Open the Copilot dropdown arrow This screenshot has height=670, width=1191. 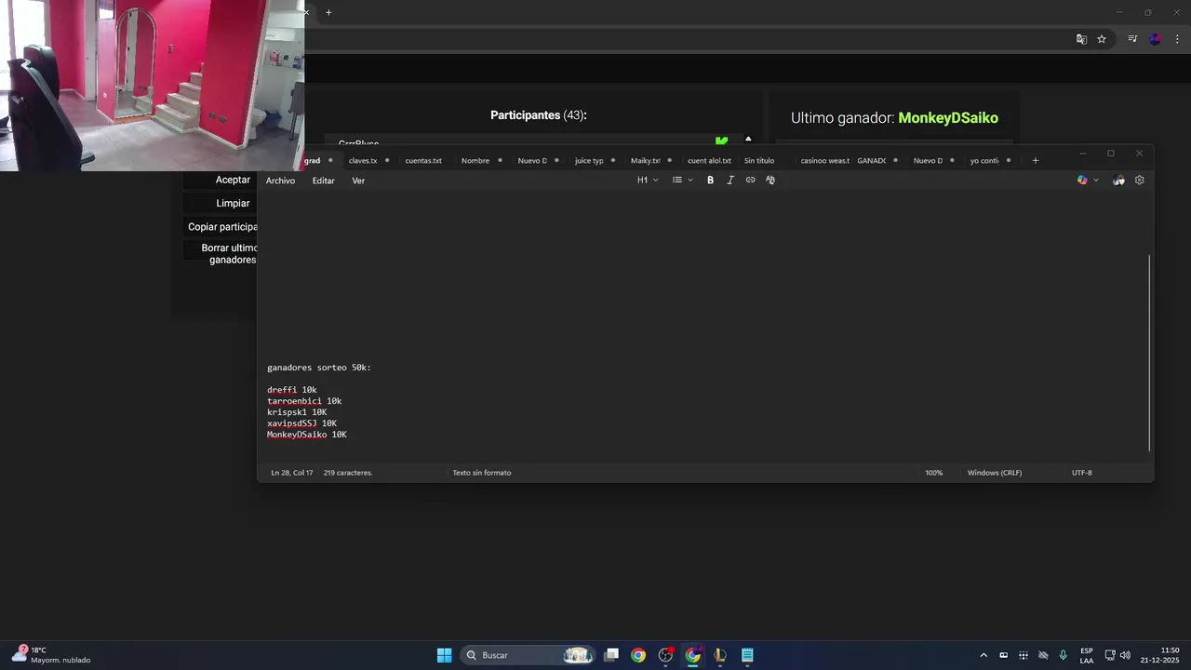tap(1096, 181)
